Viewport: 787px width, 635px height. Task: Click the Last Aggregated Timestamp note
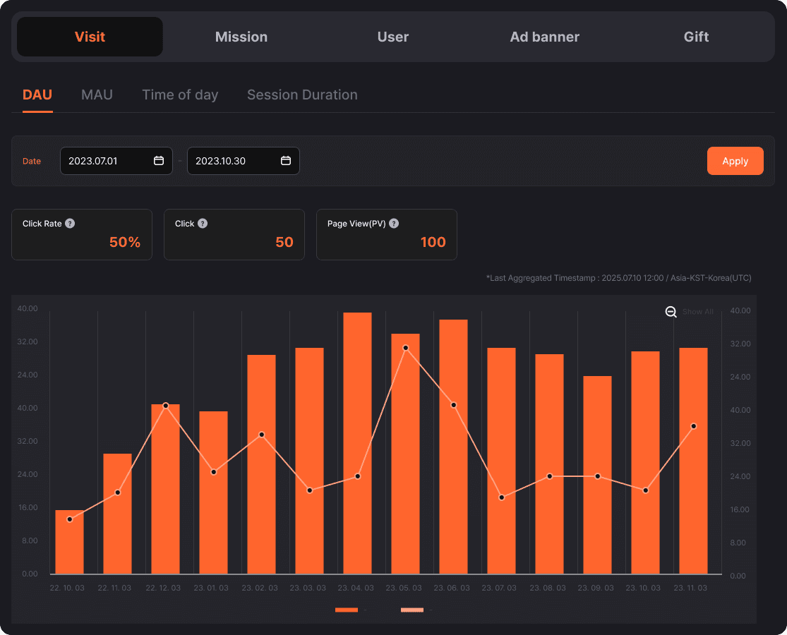click(x=619, y=278)
